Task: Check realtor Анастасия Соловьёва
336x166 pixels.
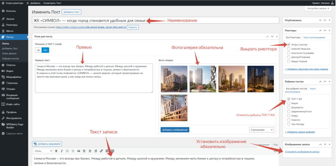Action: (289, 53)
